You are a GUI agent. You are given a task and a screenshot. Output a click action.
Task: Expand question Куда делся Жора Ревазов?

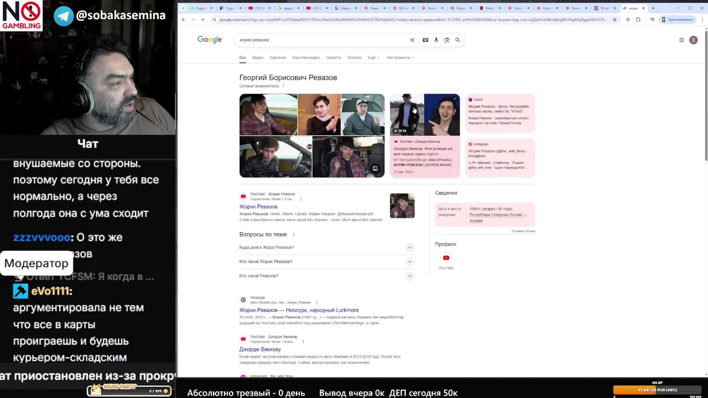pos(326,247)
